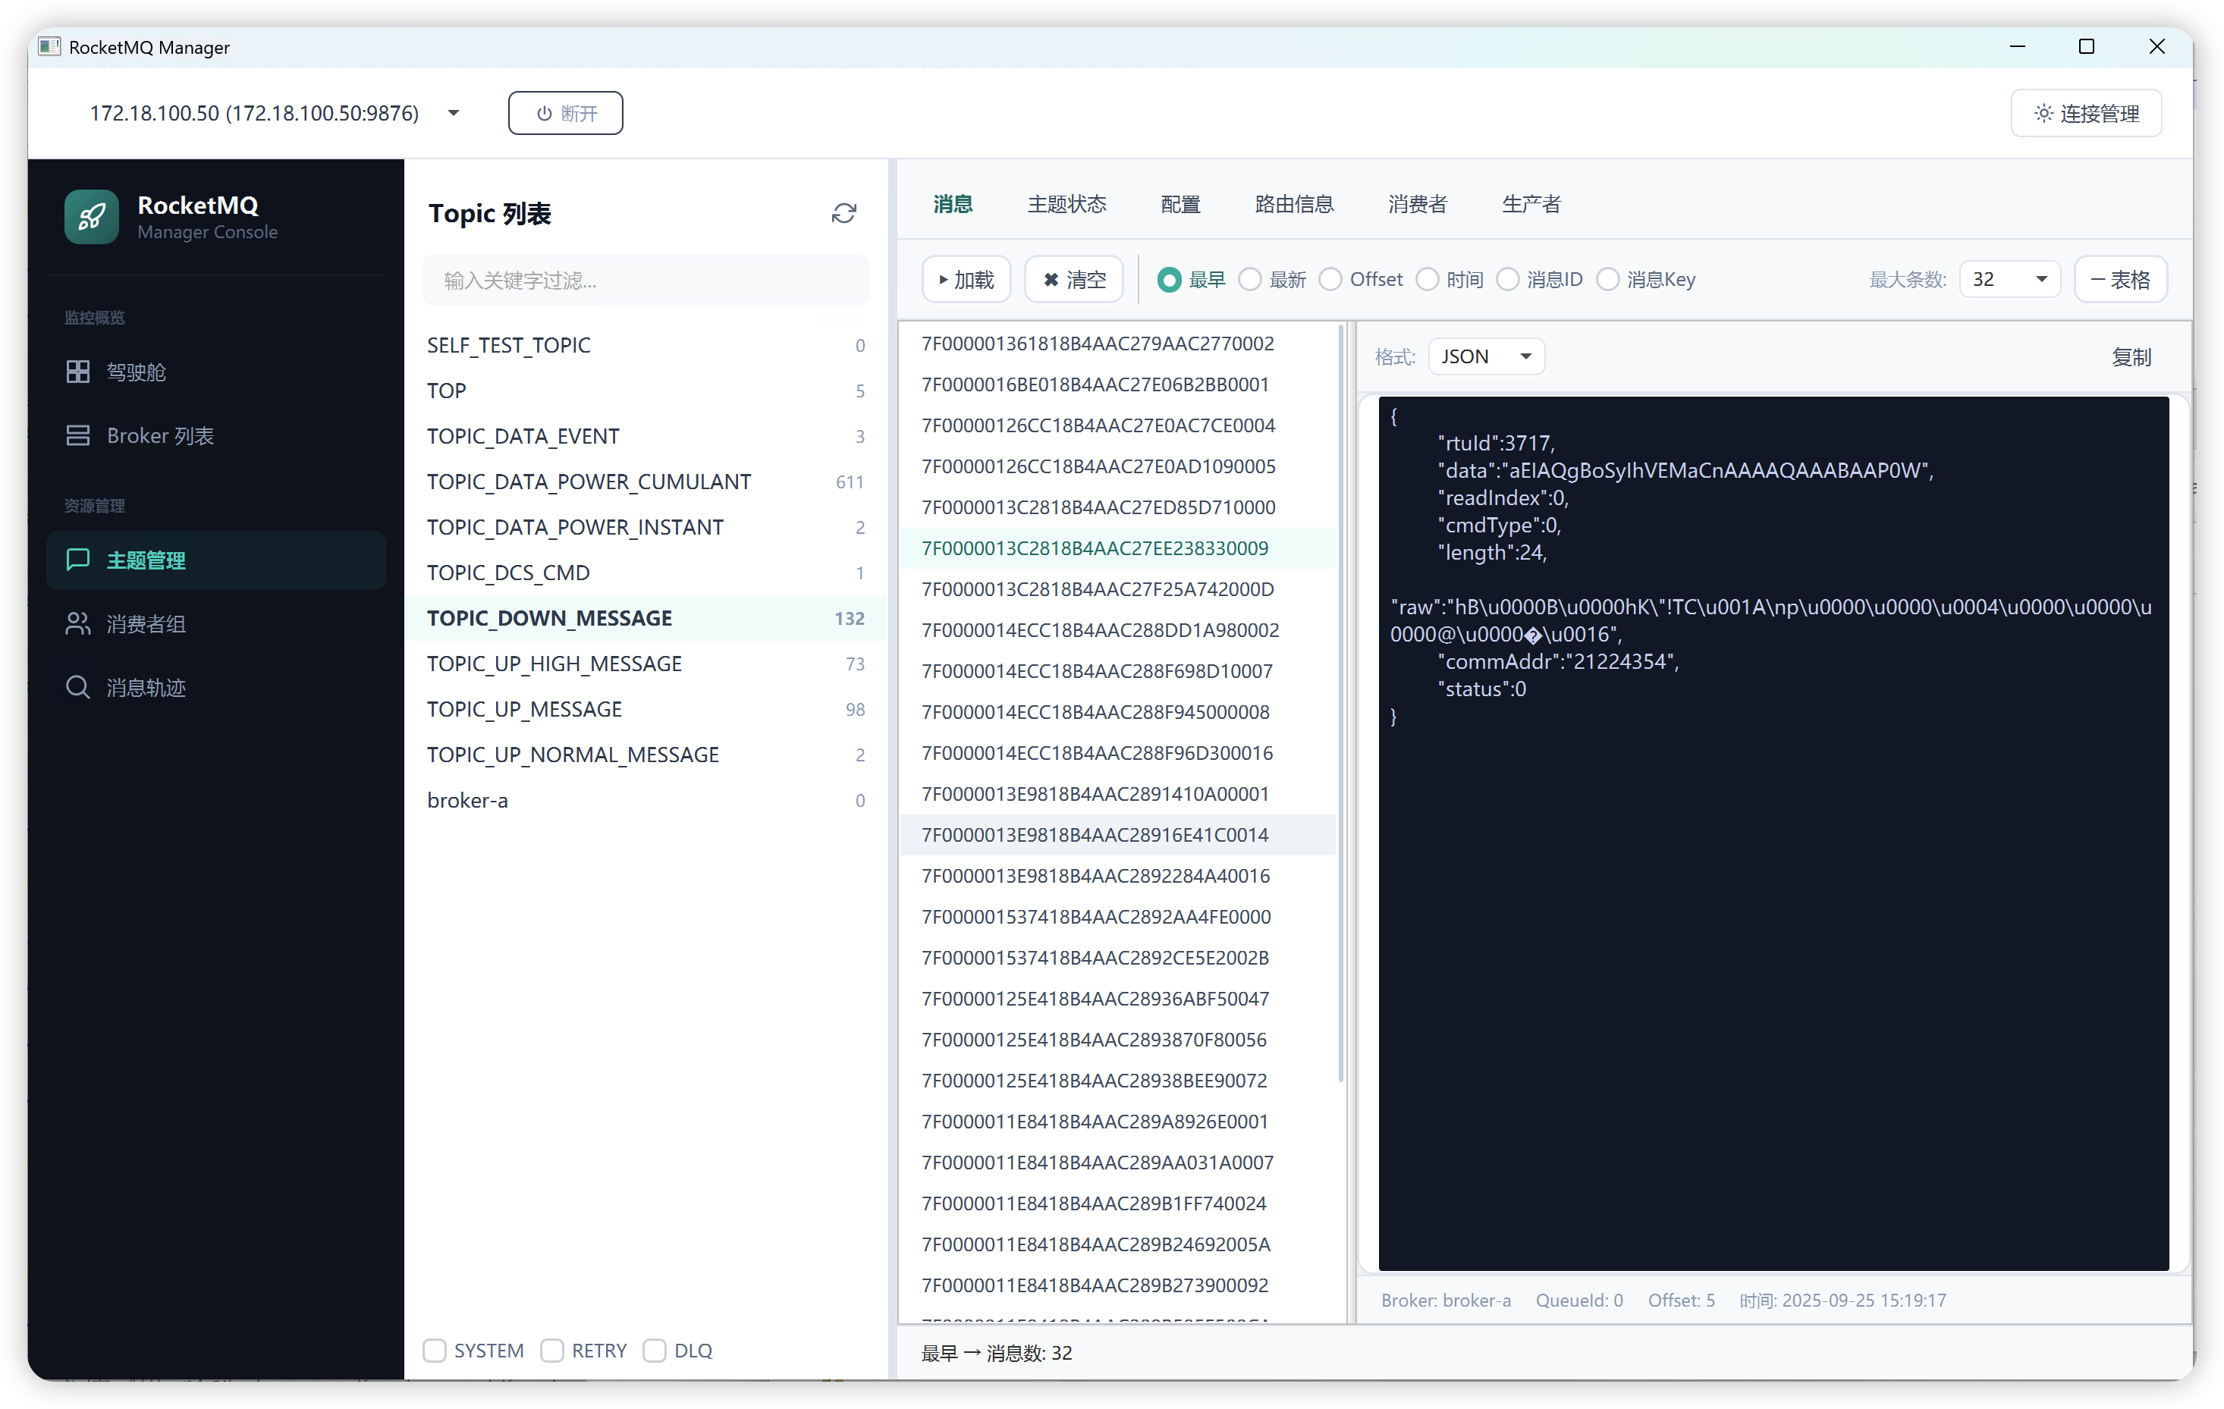
Task: Enable the DLQ topic checkbox
Action: click(654, 1351)
